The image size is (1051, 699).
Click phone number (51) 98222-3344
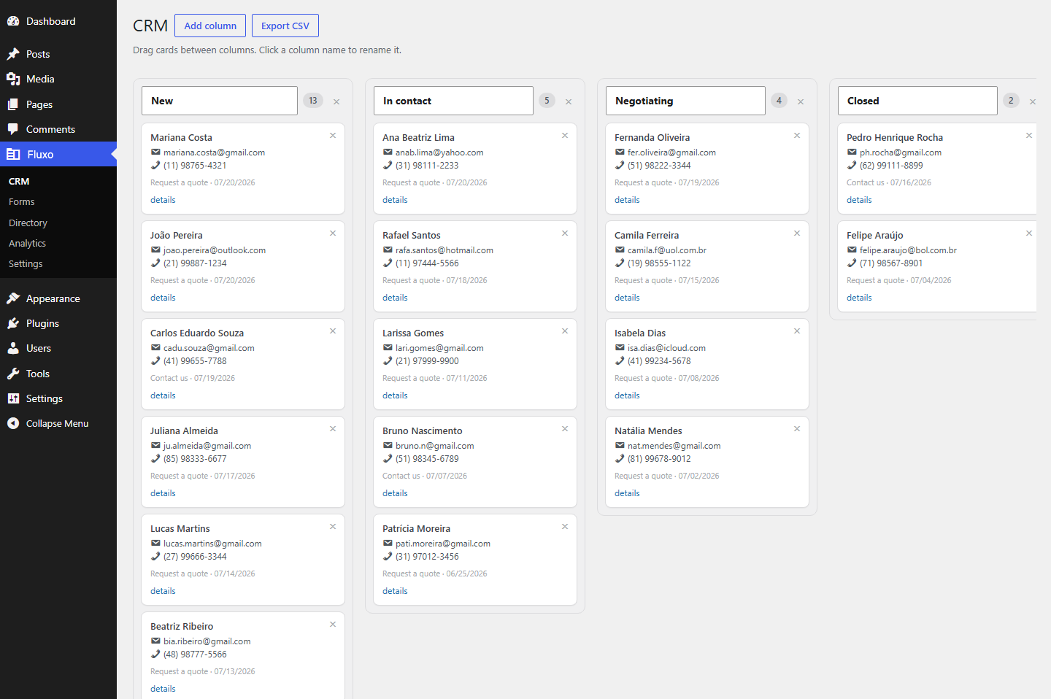[659, 166]
